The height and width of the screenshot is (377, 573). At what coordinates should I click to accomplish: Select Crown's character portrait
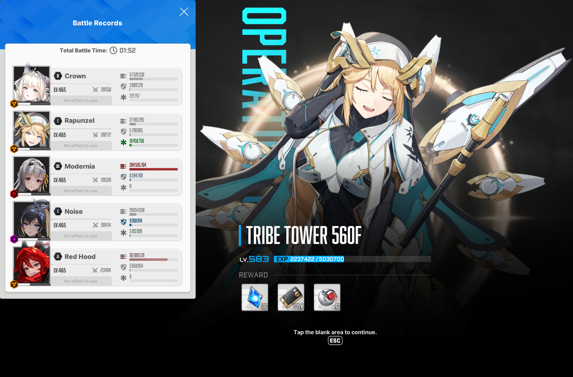(x=32, y=85)
